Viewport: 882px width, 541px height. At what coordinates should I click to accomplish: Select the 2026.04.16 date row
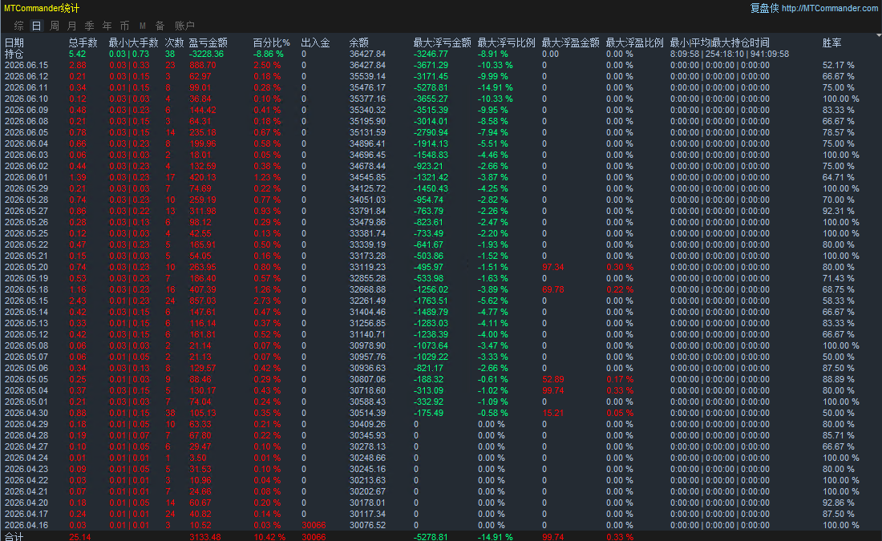pos(26,525)
